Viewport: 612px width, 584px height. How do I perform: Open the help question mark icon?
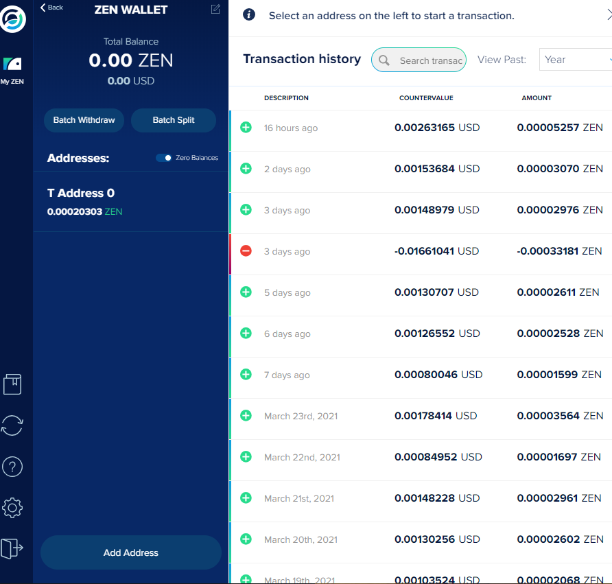pyautogui.click(x=12, y=467)
